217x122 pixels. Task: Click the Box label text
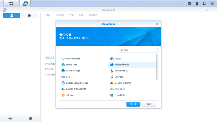coord(68,77)
